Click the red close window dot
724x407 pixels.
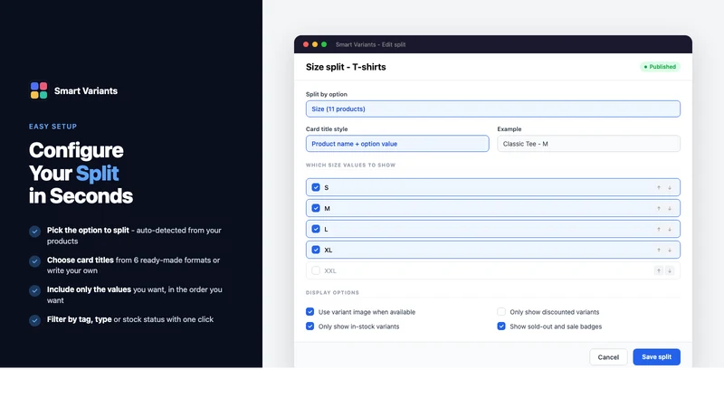[x=306, y=44]
